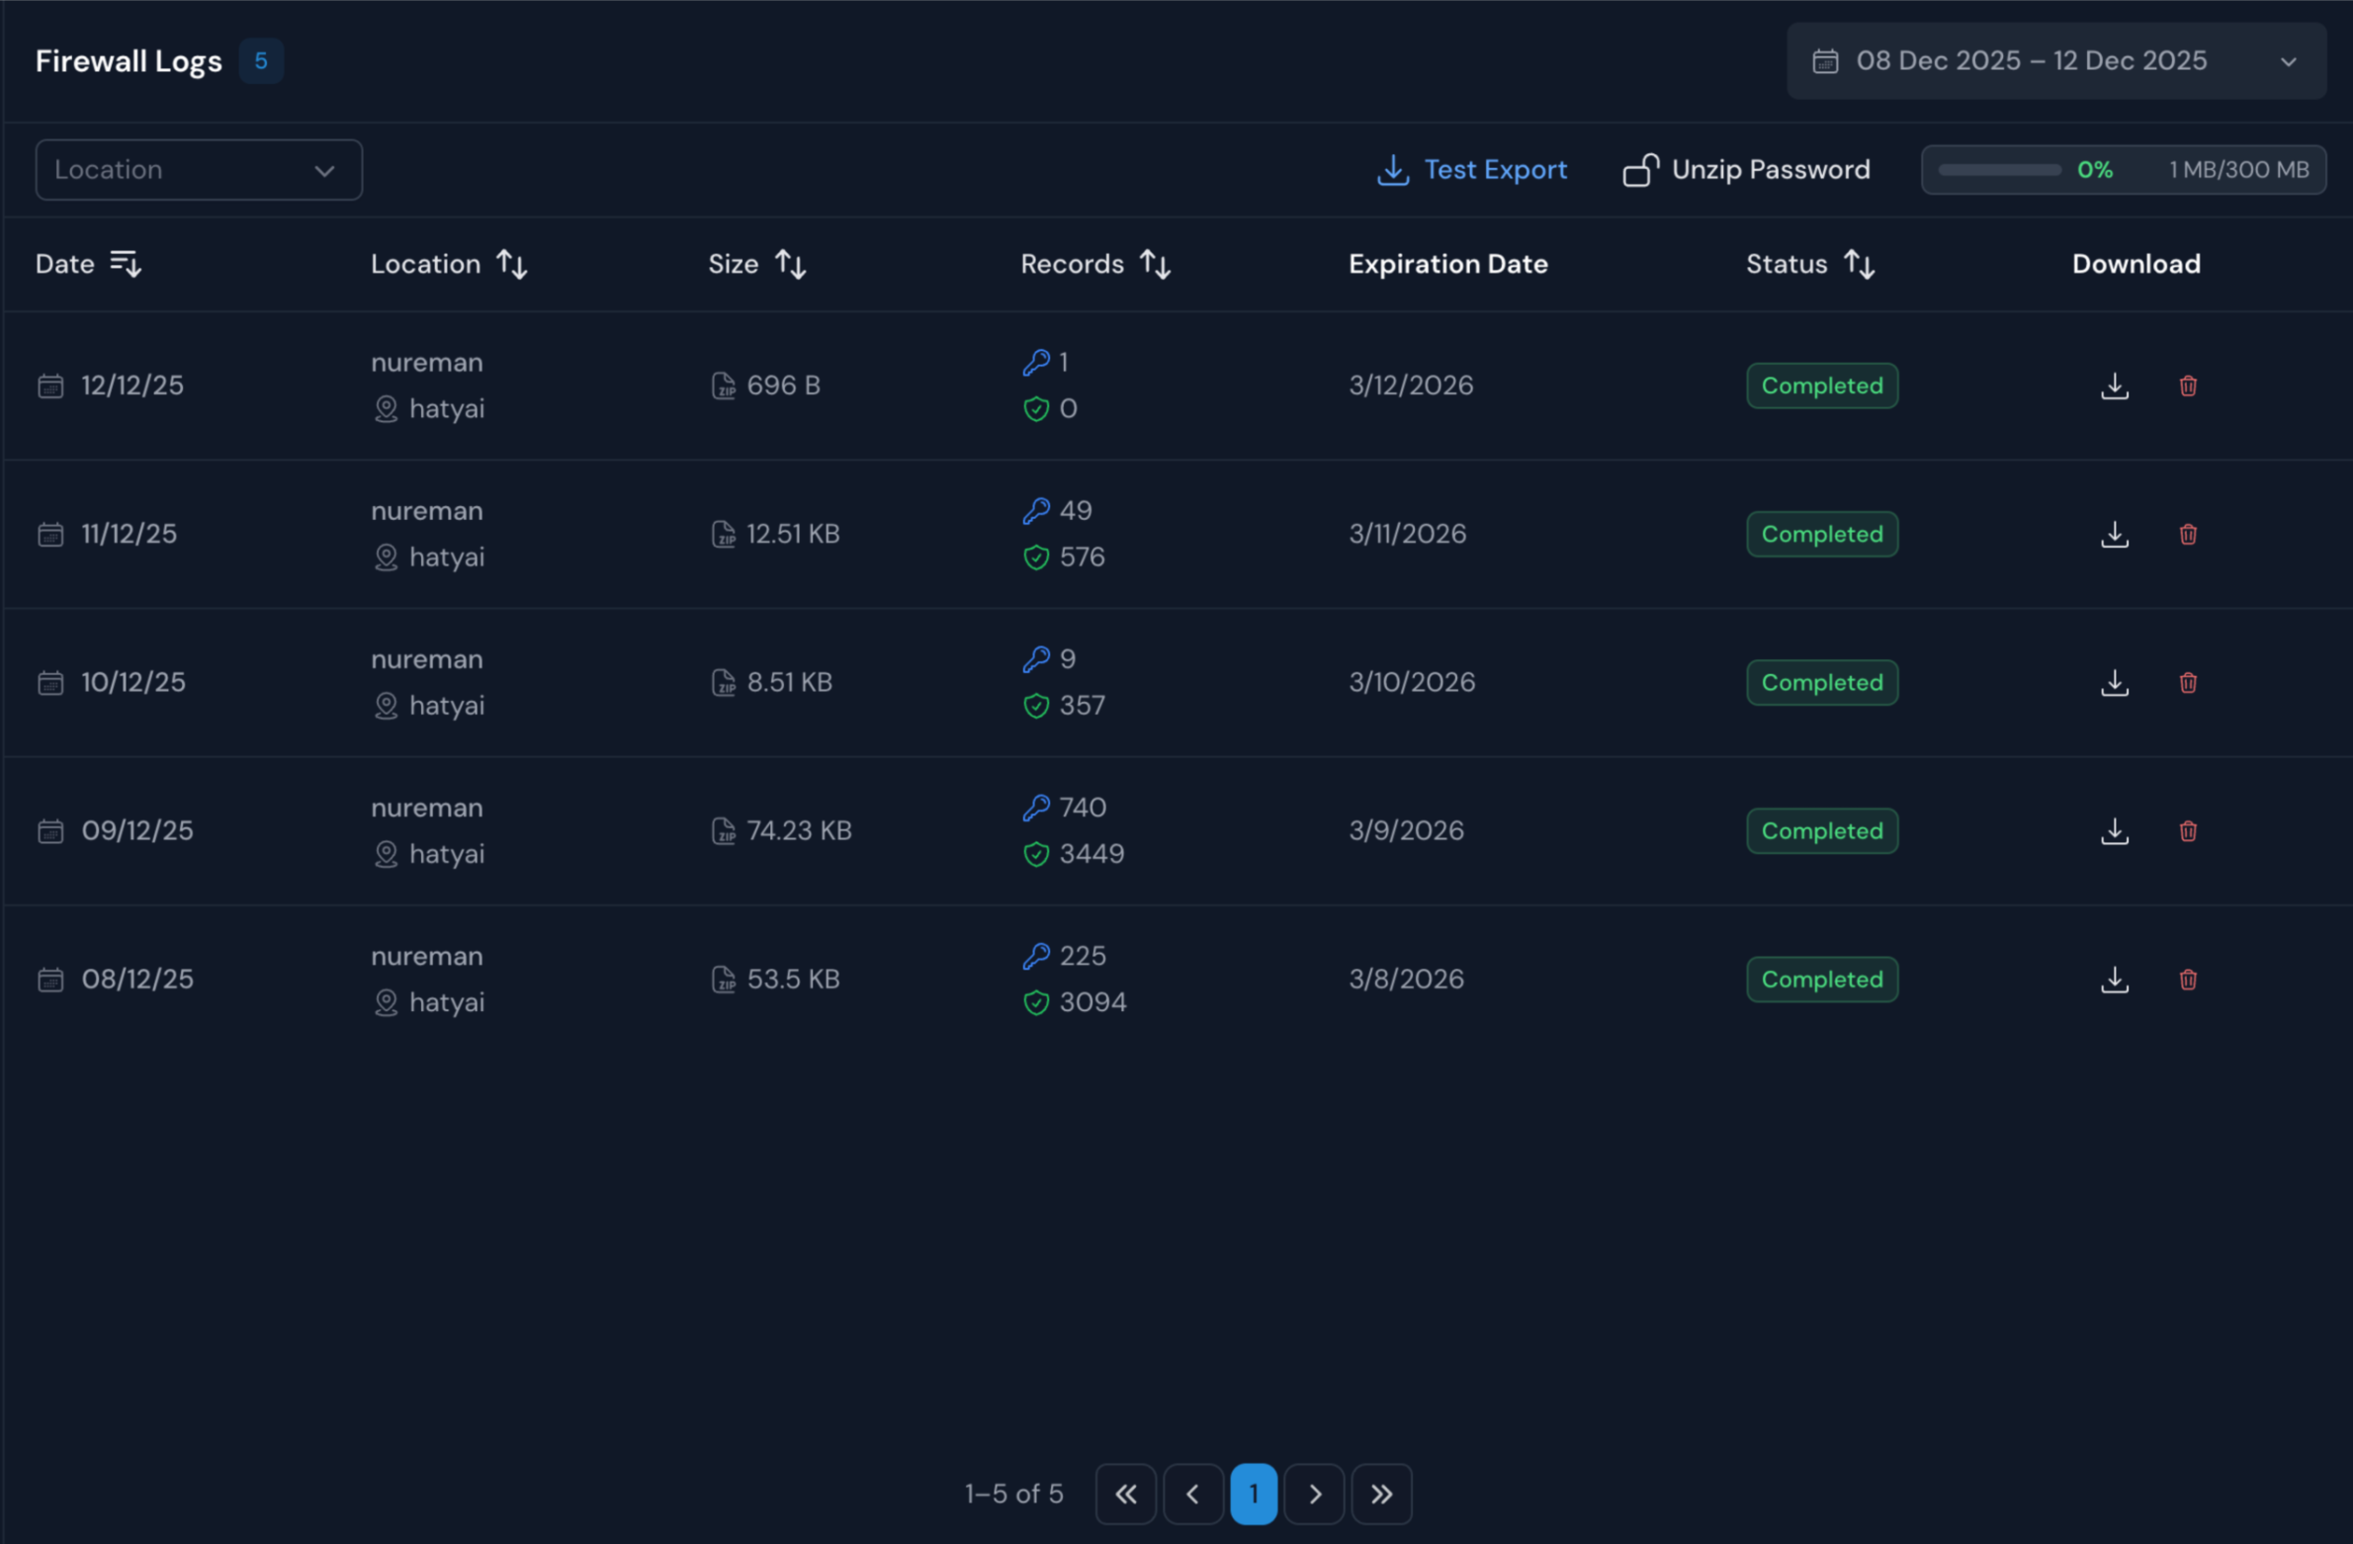Select page 1 in pagination
Viewport: 2353px width, 1544px height.
(1253, 1494)
